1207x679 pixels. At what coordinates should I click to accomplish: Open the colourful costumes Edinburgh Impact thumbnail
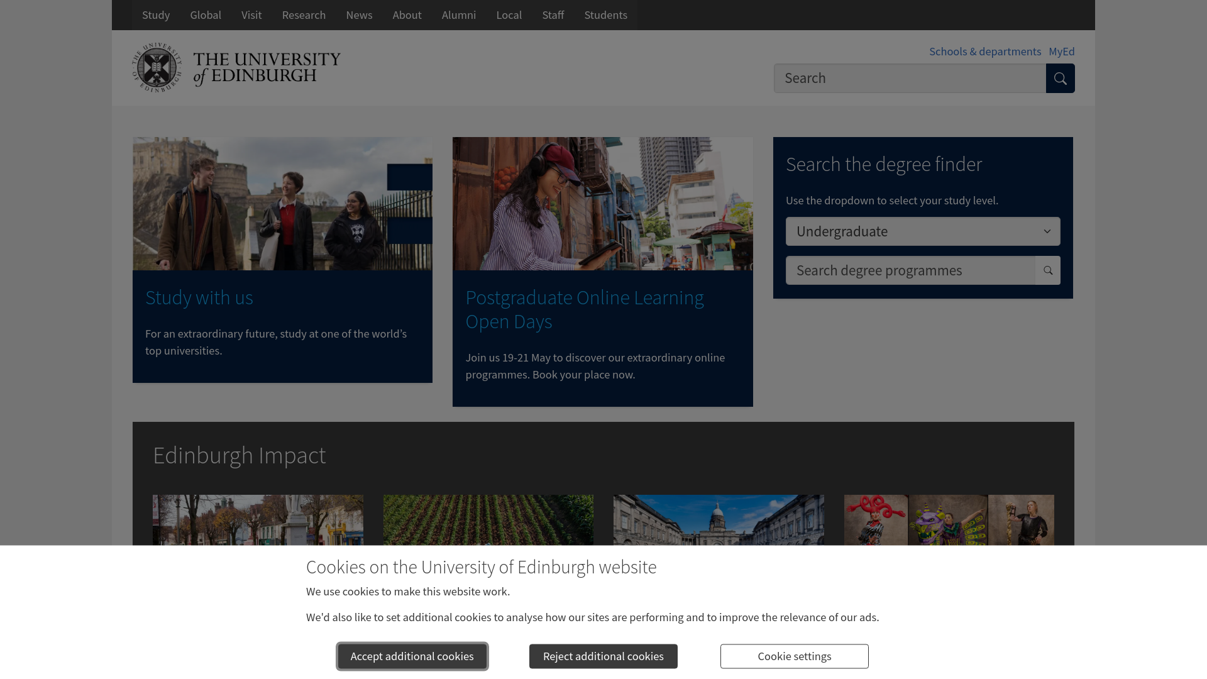[x=949, y=520]
